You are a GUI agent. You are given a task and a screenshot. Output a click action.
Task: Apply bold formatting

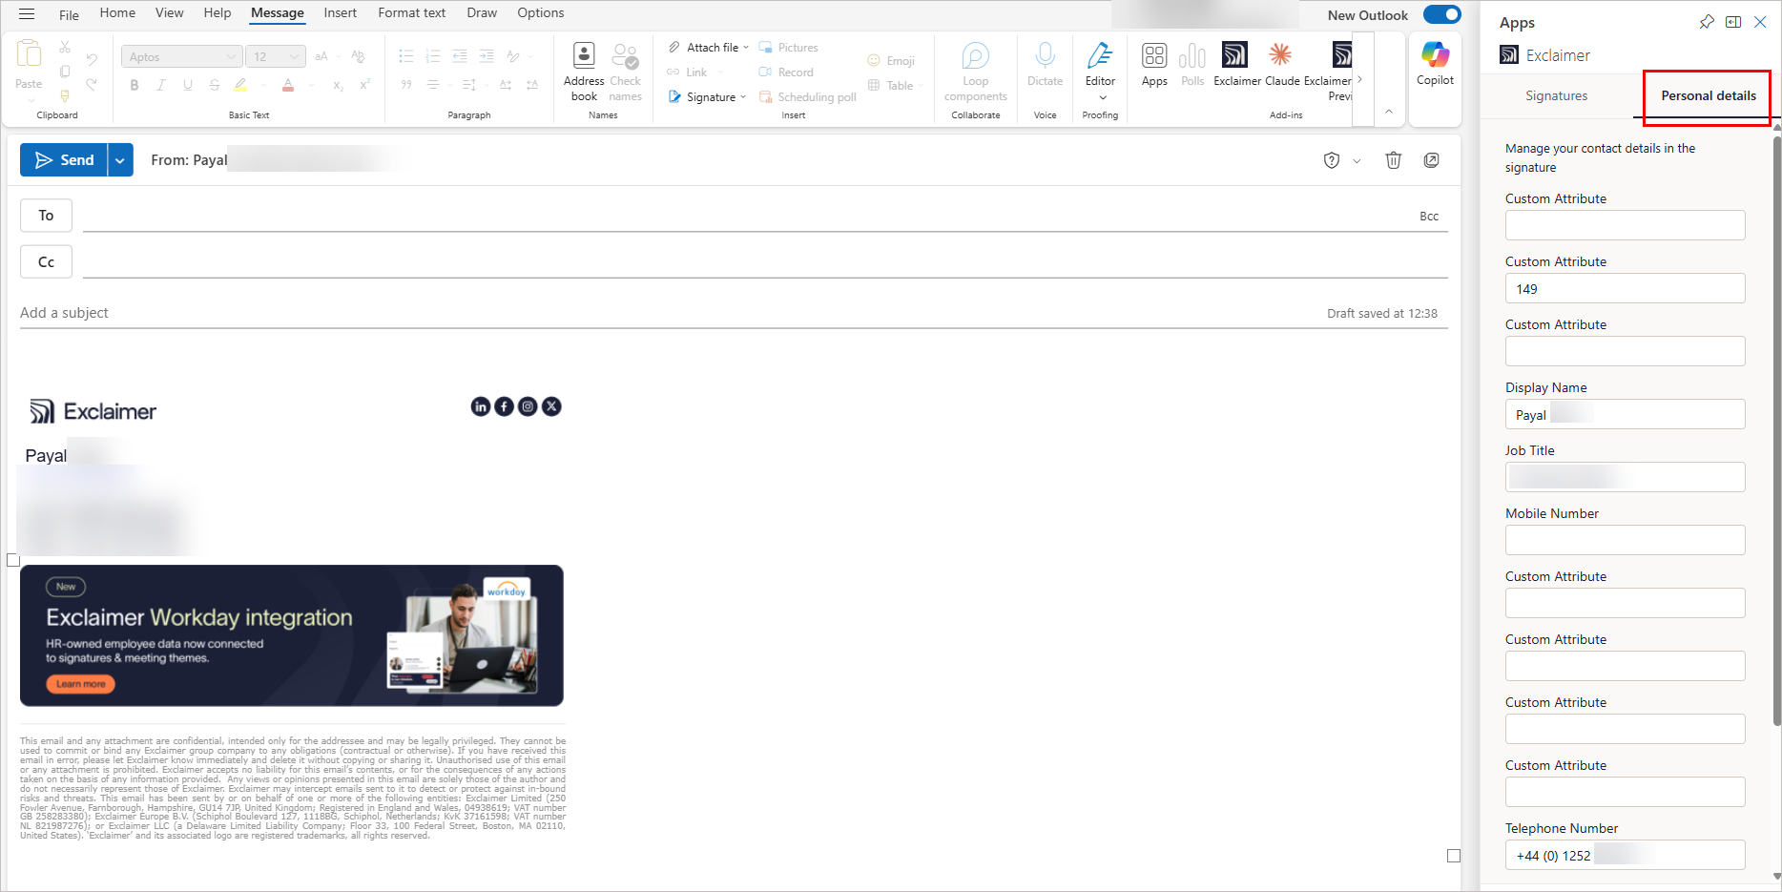pyautogui.click(x=135, y=85)
